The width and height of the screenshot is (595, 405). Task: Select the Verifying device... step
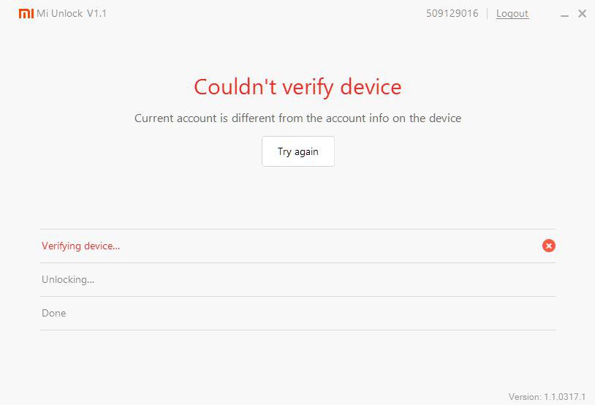81,246
